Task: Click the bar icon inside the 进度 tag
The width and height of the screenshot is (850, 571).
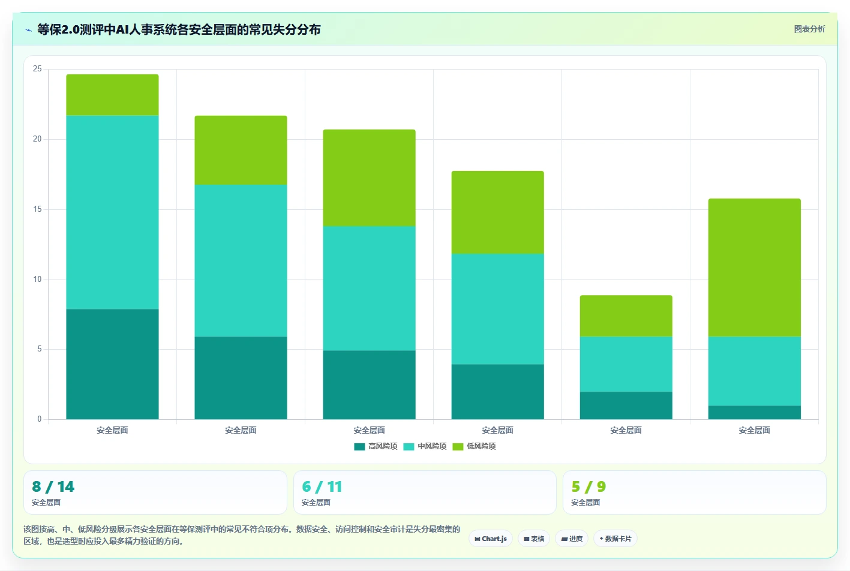Action: tap(564, 539)
